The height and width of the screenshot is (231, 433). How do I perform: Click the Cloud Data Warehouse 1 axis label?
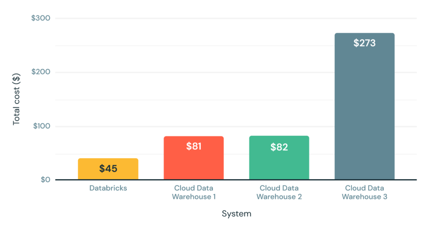click(194, 192)
